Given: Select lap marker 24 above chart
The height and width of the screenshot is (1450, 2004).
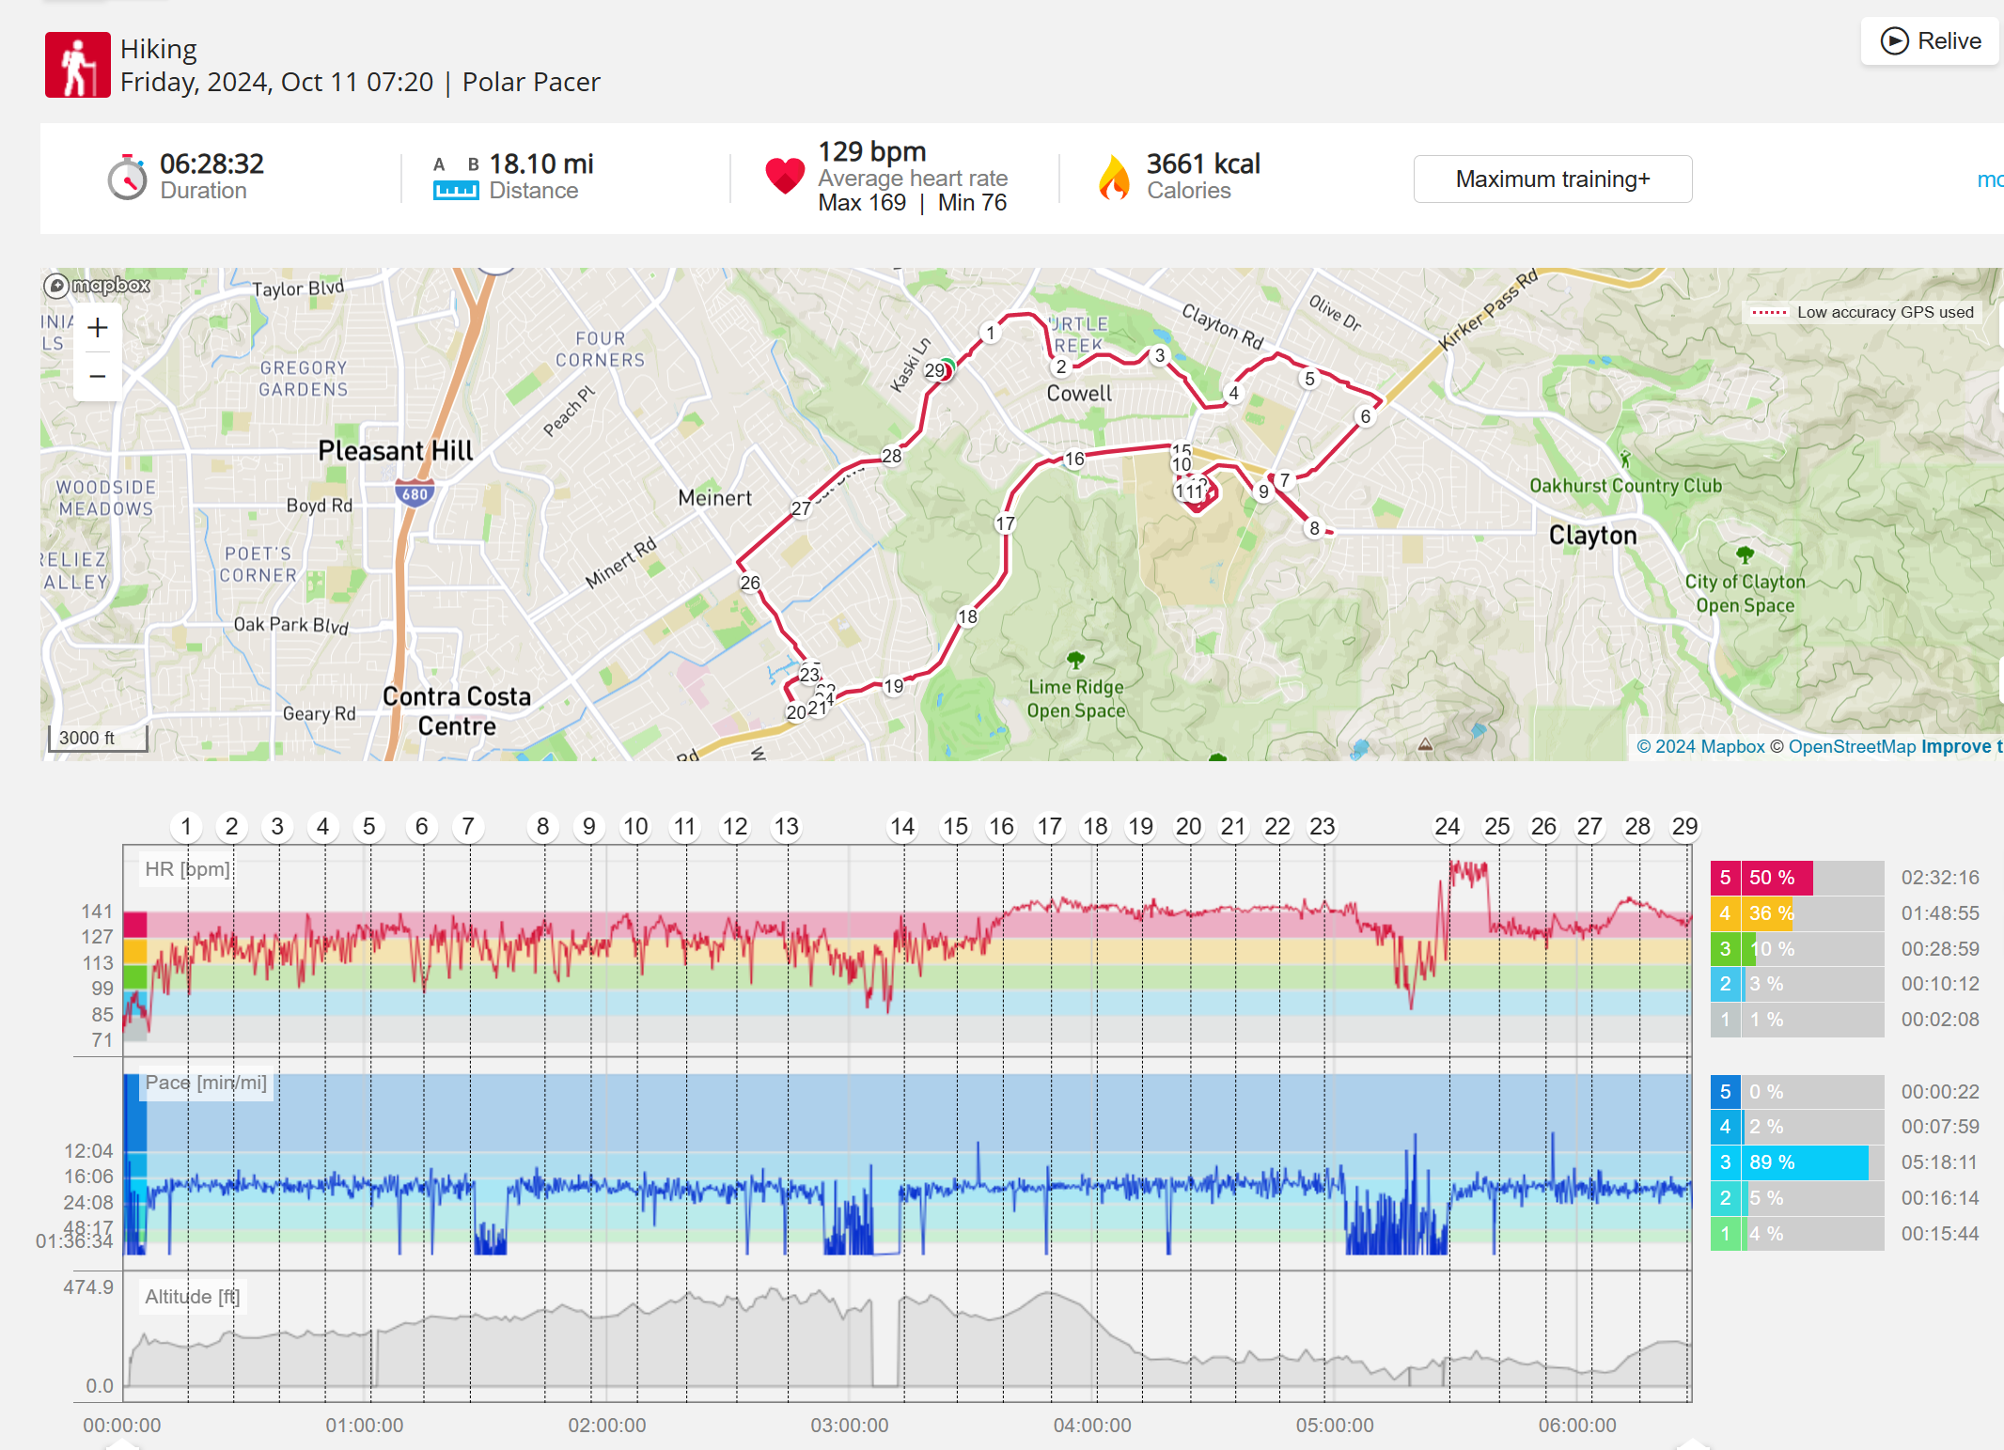Looking at the screenshot, I should click(1447, 826).
